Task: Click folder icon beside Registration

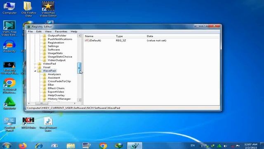Action: [x=45, y=43]
